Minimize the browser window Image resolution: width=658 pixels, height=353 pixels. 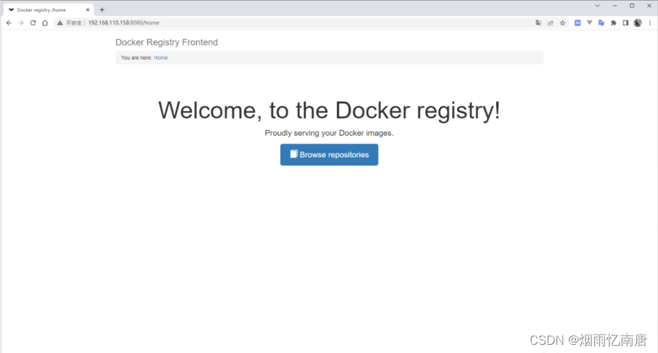point(614,6)
